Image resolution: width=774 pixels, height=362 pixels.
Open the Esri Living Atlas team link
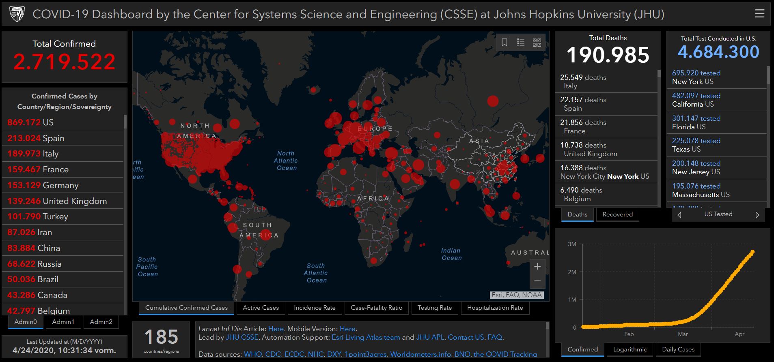point(366,337)
